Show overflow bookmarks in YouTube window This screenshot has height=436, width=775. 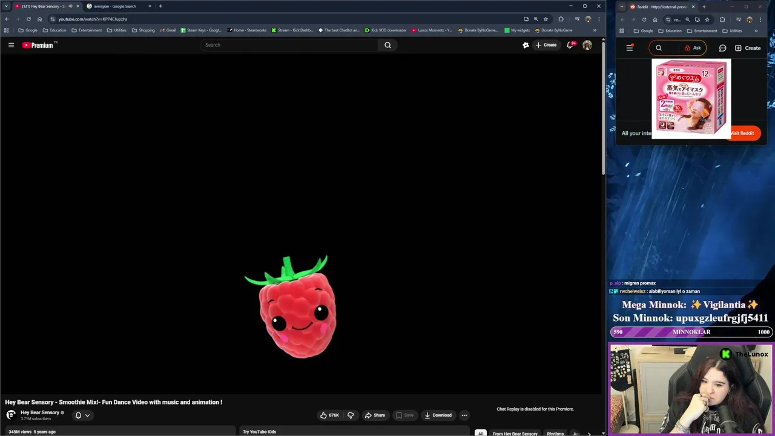click(x=595, y=30)
